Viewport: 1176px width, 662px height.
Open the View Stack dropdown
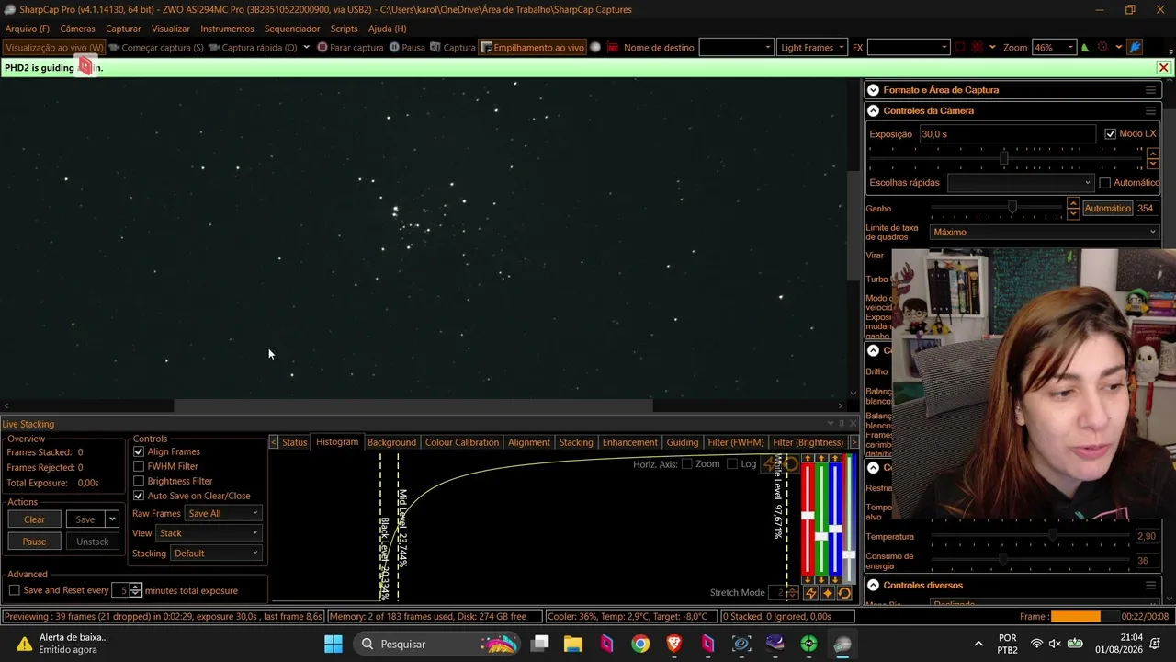(209, 533)
